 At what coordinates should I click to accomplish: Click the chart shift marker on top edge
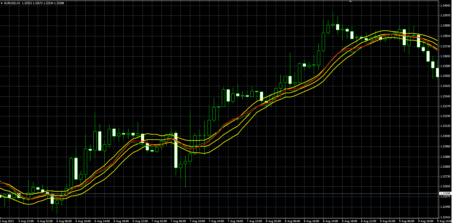[351, 1]
